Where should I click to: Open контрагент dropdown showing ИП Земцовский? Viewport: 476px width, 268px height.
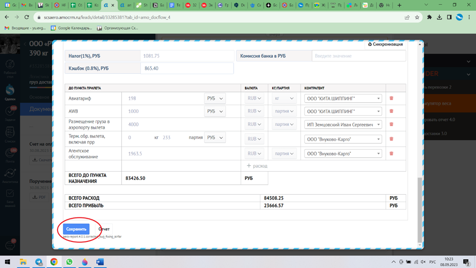click(x=343, y=125)
